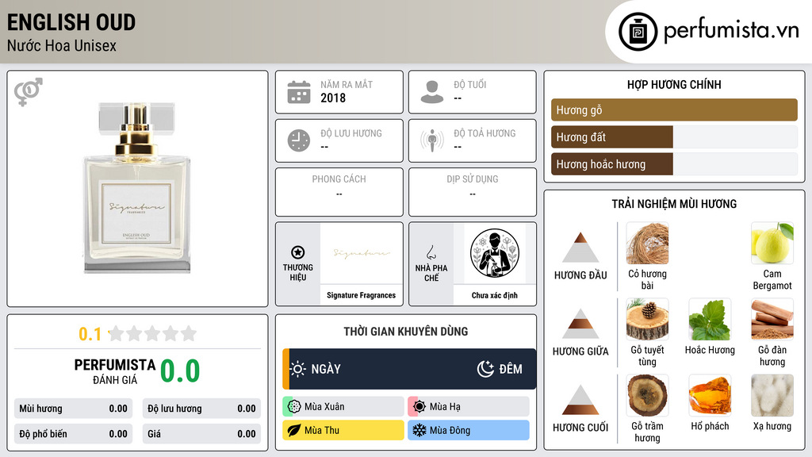Open the Signature Fragrances brand link
This screenshot has width=812, height=457.
click(x=361, y=295)
